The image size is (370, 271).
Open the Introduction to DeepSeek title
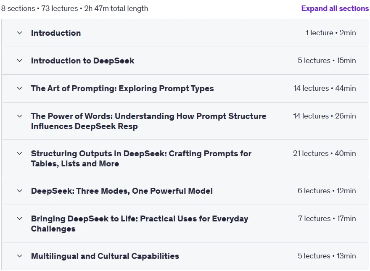82,61
